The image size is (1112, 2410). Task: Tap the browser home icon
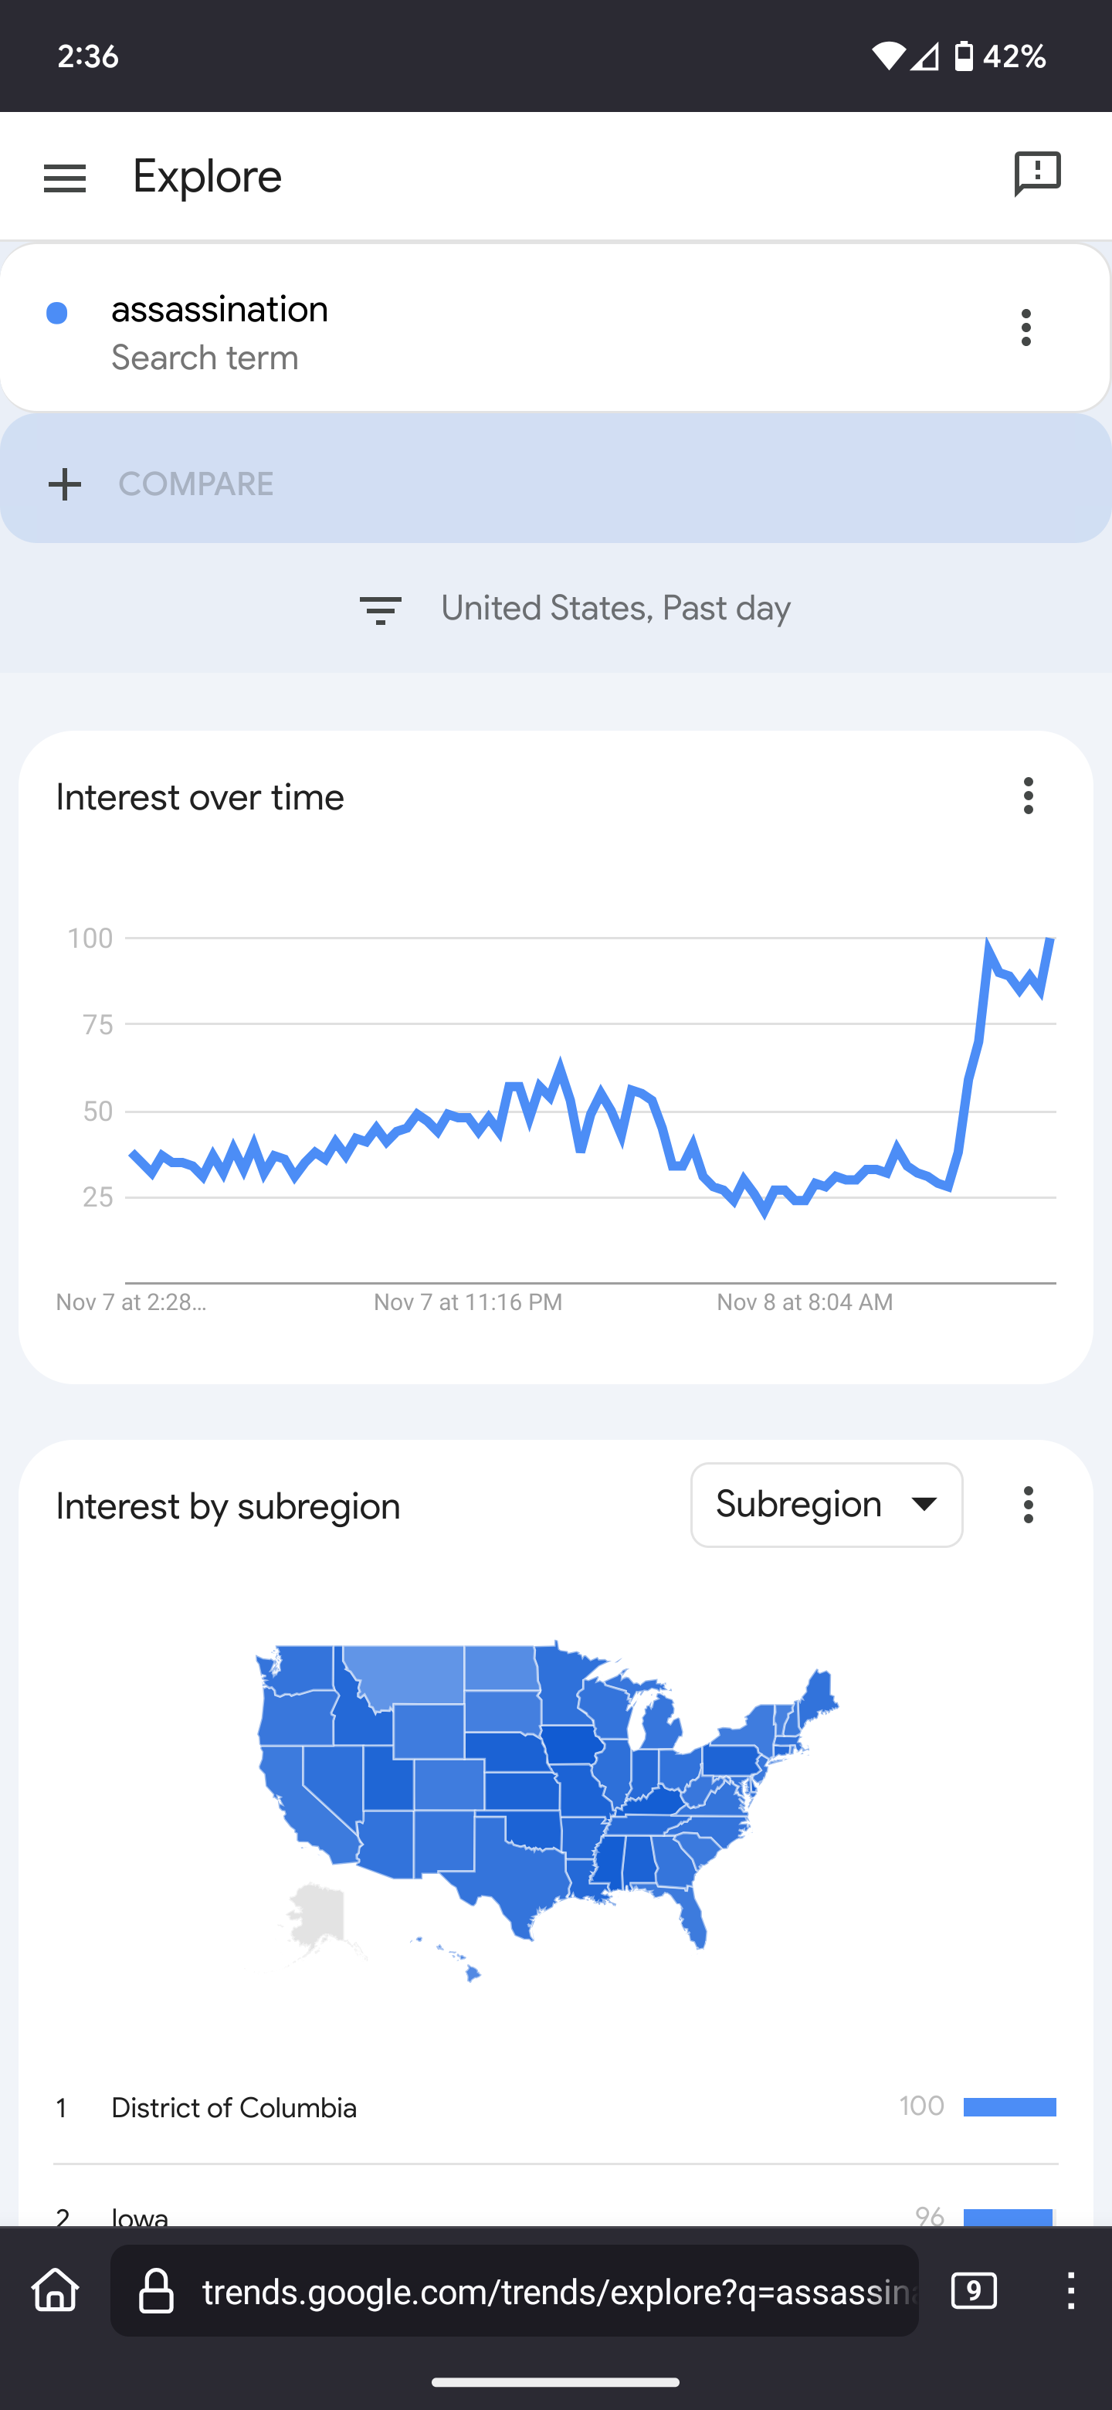[x=55, y=2289]
